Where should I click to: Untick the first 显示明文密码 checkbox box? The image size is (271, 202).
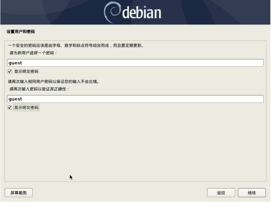pos(10,71)
